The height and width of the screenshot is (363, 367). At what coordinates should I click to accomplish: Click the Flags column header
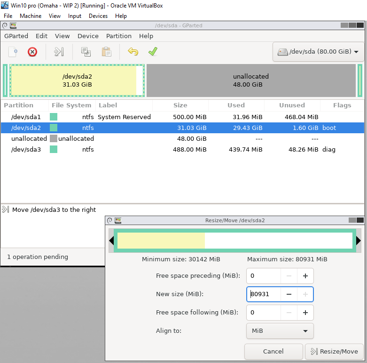[342, 105]
